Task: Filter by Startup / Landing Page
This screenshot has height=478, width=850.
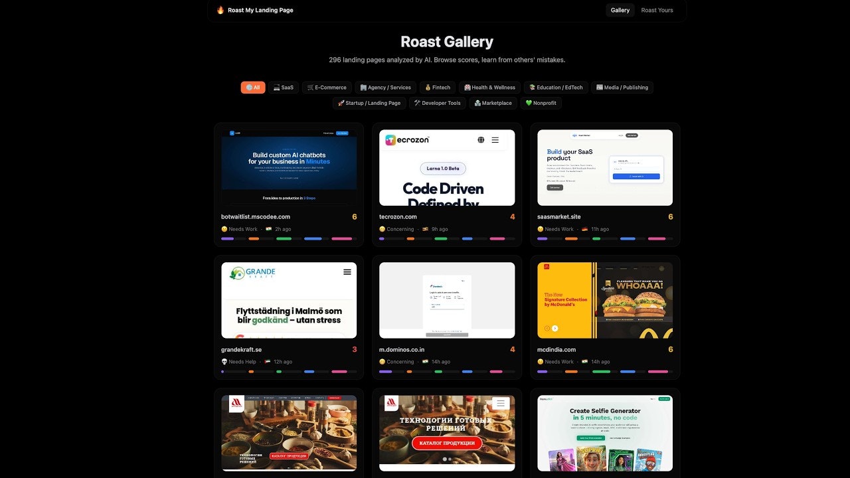Action: click(369, 103)
